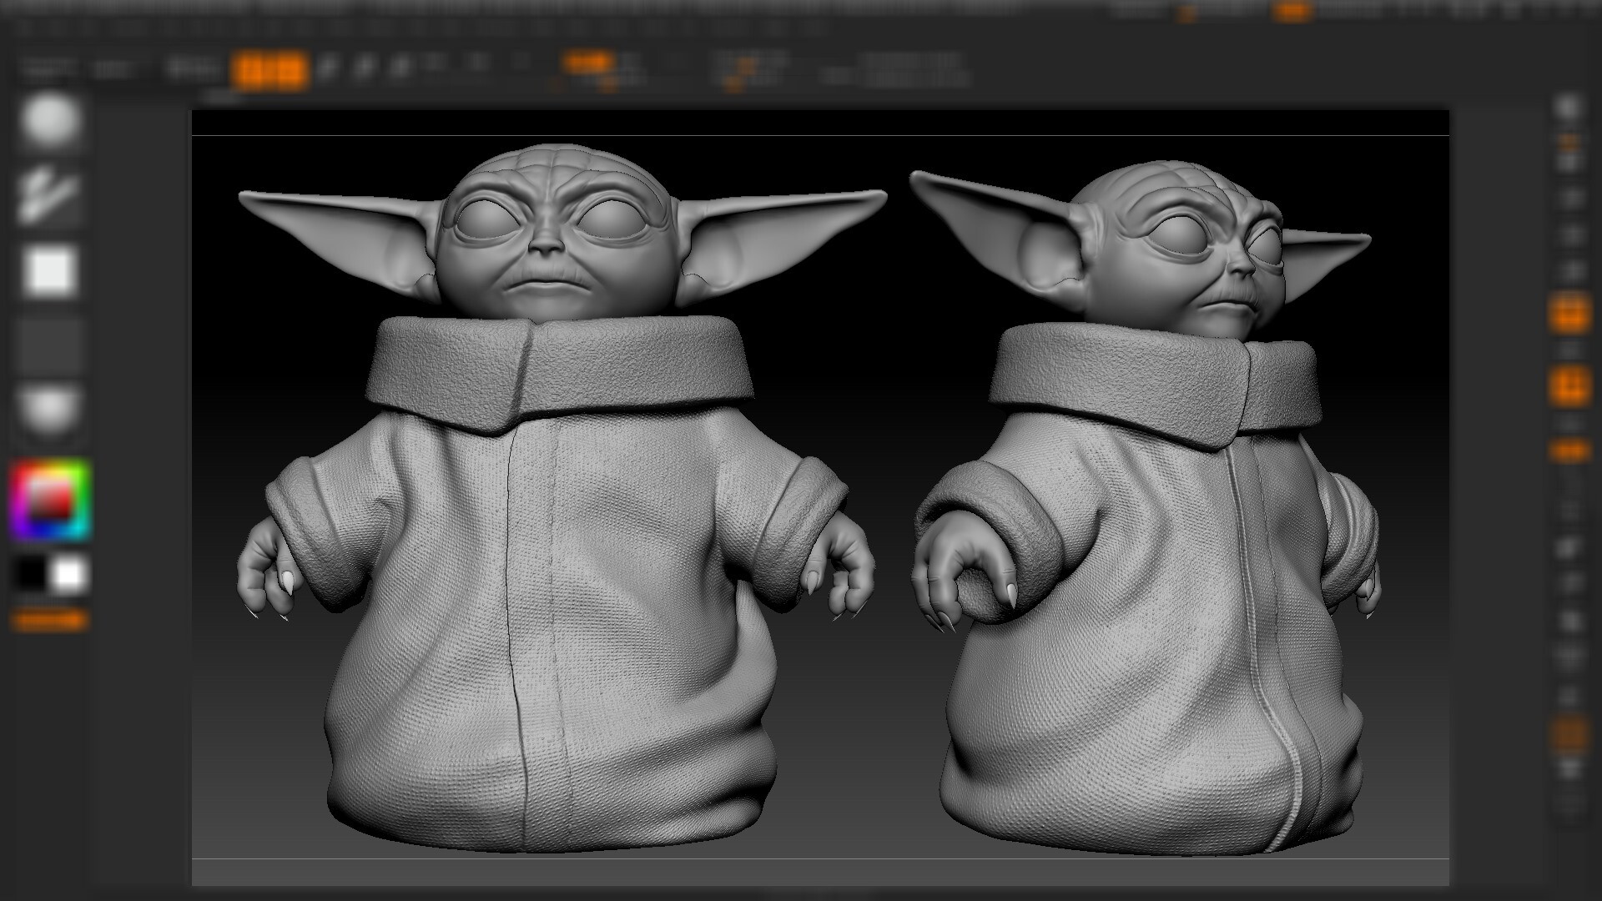The image size is (1602, 901).
Task: Toggle the orange Draw mode button
Action: 290,71
